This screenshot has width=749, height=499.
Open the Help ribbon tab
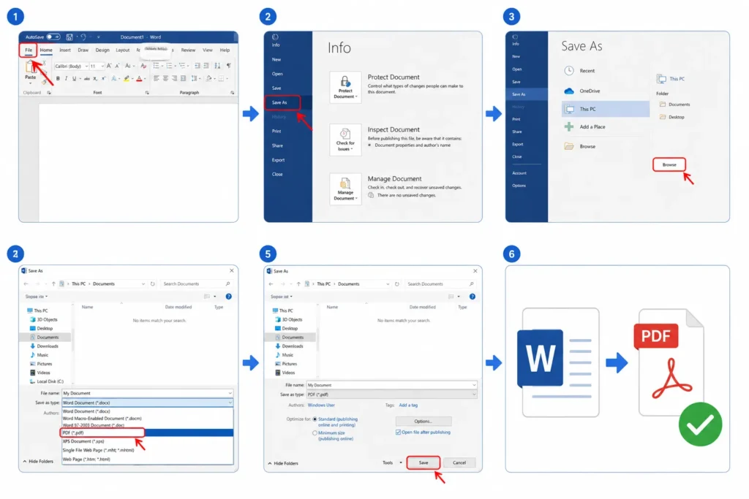coord(225,50)
